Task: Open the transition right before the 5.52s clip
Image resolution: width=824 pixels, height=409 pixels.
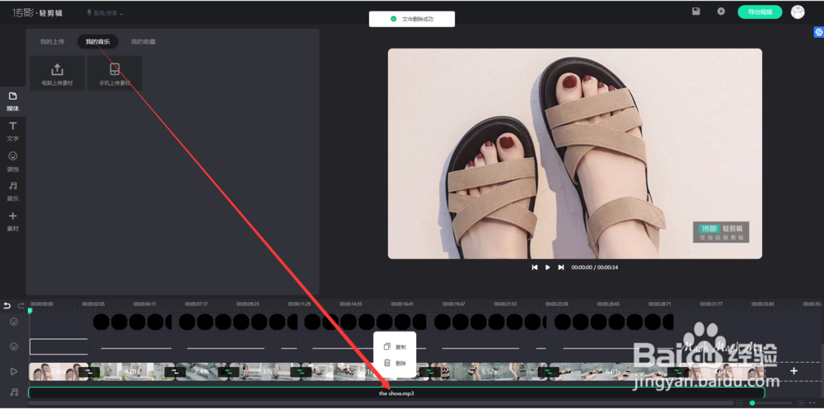Action: pyautogui.click(x=430, y=372)
